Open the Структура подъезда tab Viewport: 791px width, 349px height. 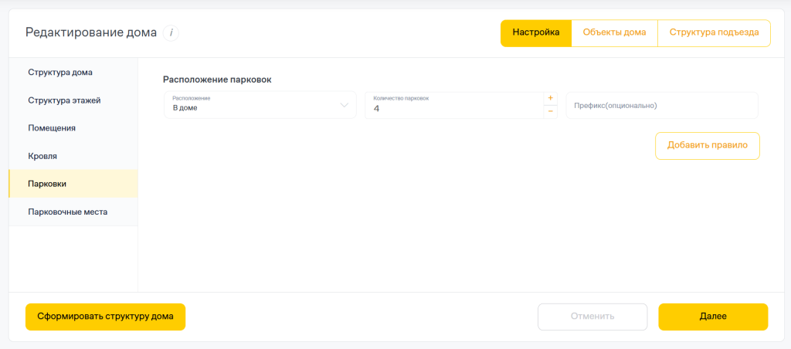(714, 32)
